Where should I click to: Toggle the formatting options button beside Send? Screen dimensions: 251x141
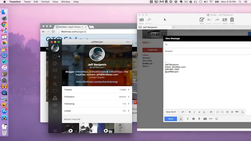click(x=181, y=119)
